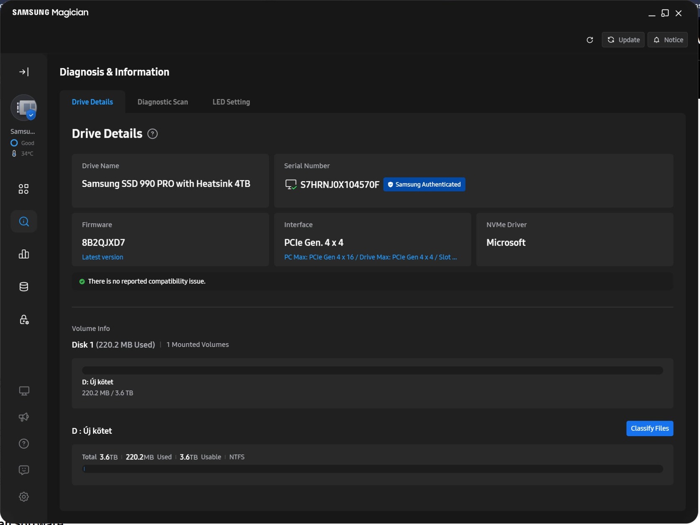Screen dimensions: 700x525
Task: Switch to the Diagnostic Scan tab
Action: click(x=162, y=102)
